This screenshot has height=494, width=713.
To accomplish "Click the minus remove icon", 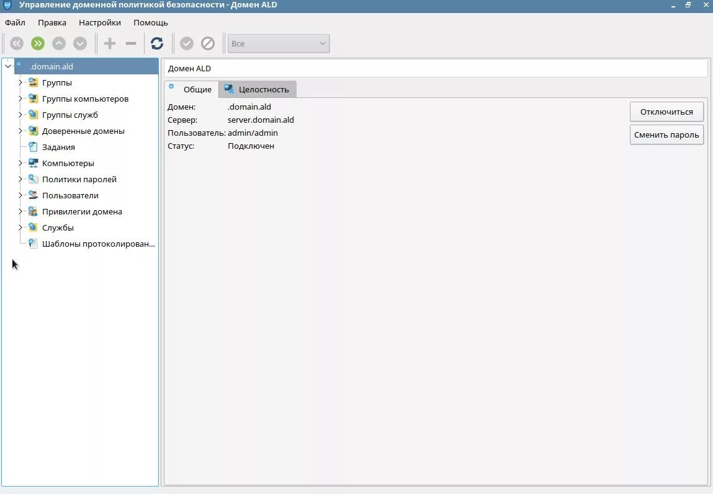I will pyautogui.click(x=131, y=43).
